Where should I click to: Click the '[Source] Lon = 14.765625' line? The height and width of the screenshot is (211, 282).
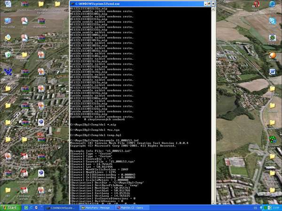[x=91, y=164]
